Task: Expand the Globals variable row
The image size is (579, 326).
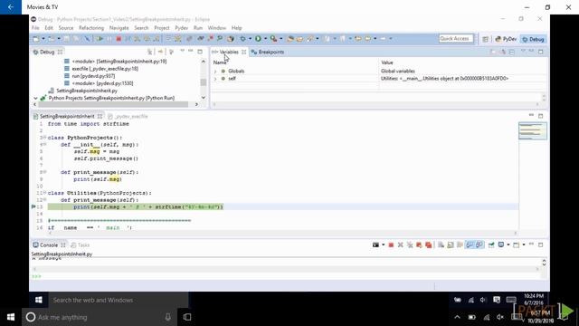Action: coord(215,71)
